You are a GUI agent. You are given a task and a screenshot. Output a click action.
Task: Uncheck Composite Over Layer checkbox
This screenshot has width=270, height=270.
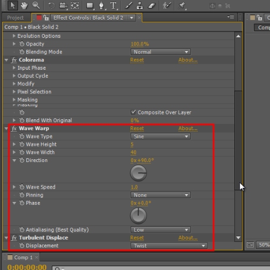(x=133, y=112)
